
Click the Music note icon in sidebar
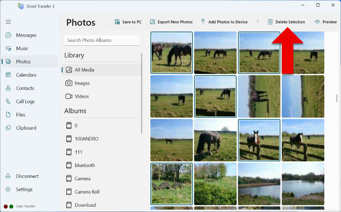point(8,48)
